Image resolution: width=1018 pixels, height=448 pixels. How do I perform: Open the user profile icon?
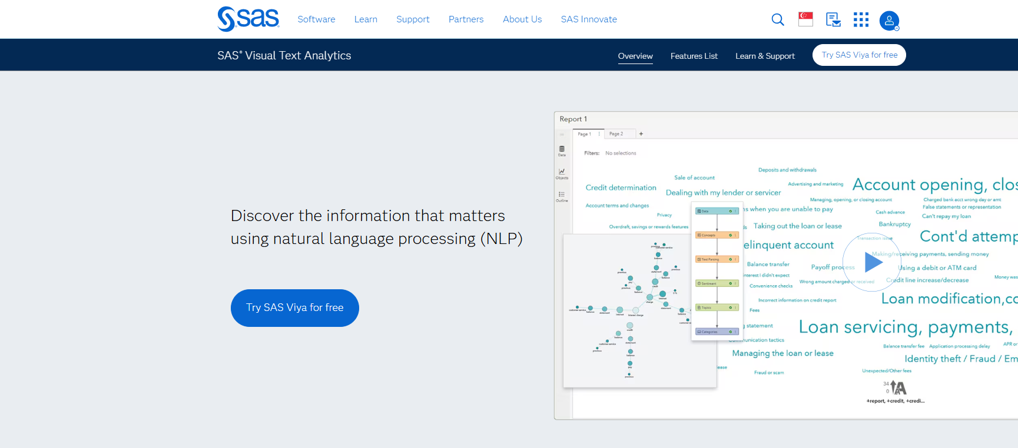coord(889,21)
